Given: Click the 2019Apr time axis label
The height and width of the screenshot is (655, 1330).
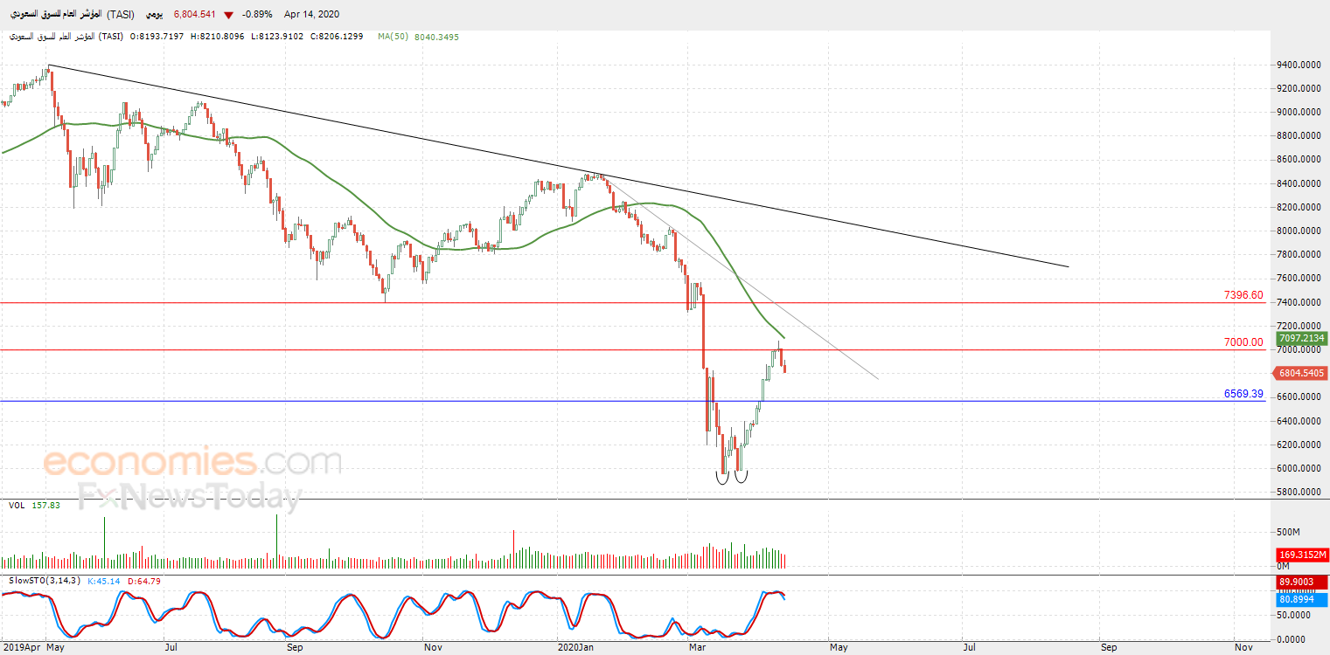Looking at the screenshot, I should click(21, 648).
